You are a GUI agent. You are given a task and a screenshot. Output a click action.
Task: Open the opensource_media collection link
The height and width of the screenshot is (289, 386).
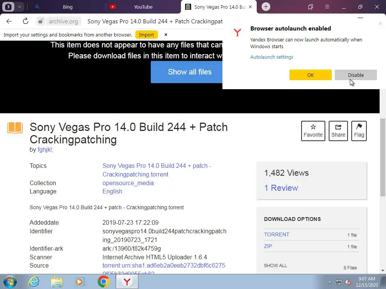[128, 183]
